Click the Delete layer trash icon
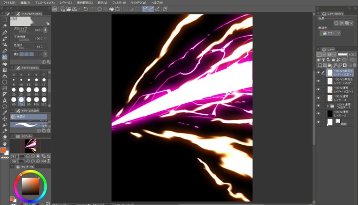The image size is (358, 205). 354,66
